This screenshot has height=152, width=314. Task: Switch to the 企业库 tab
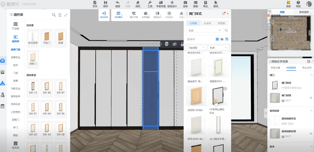click(x=207, y=23)
